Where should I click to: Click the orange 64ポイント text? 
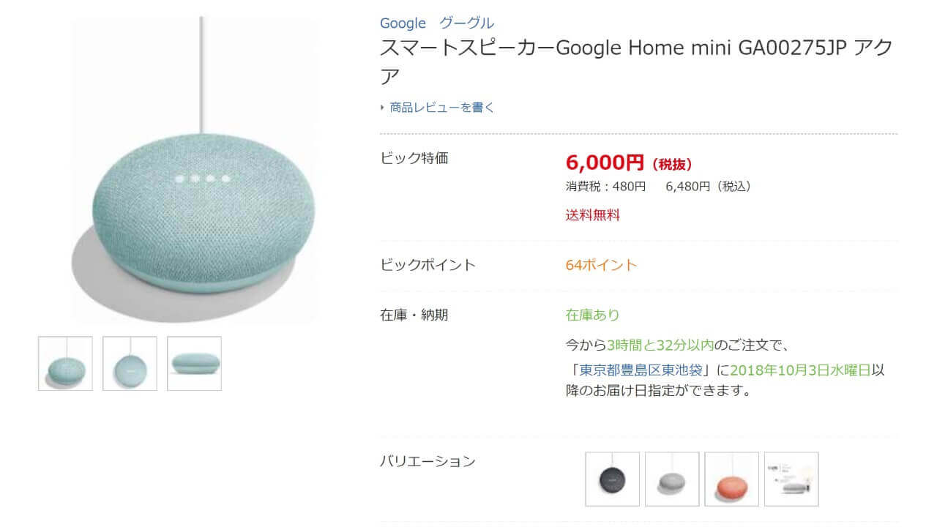(x=601, y=265)
